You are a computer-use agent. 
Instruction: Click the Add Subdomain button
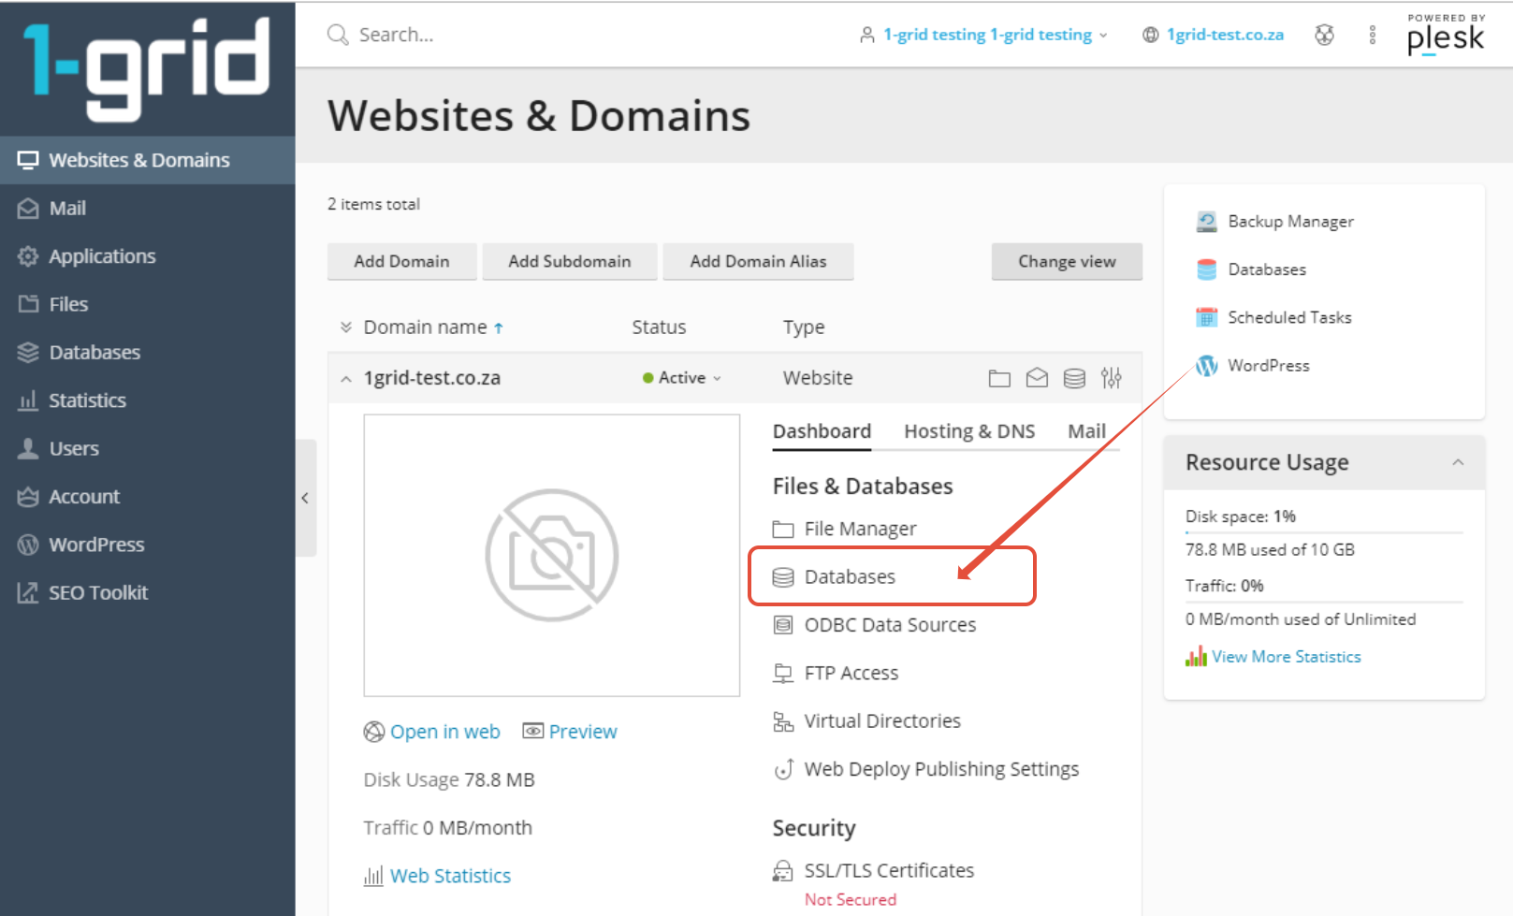(570, 261)
